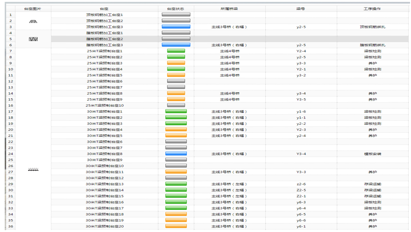Click blue status bar of 顶板钢筋加工台座3
Image resolution: width=411 pixels, height=232 pixels.
[x=176, y=27]
